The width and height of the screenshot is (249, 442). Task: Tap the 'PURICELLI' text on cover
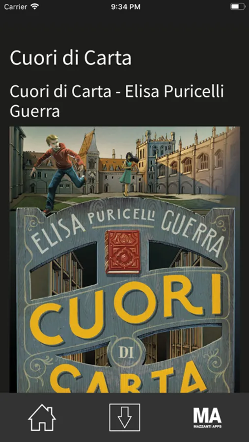point(123,217)
